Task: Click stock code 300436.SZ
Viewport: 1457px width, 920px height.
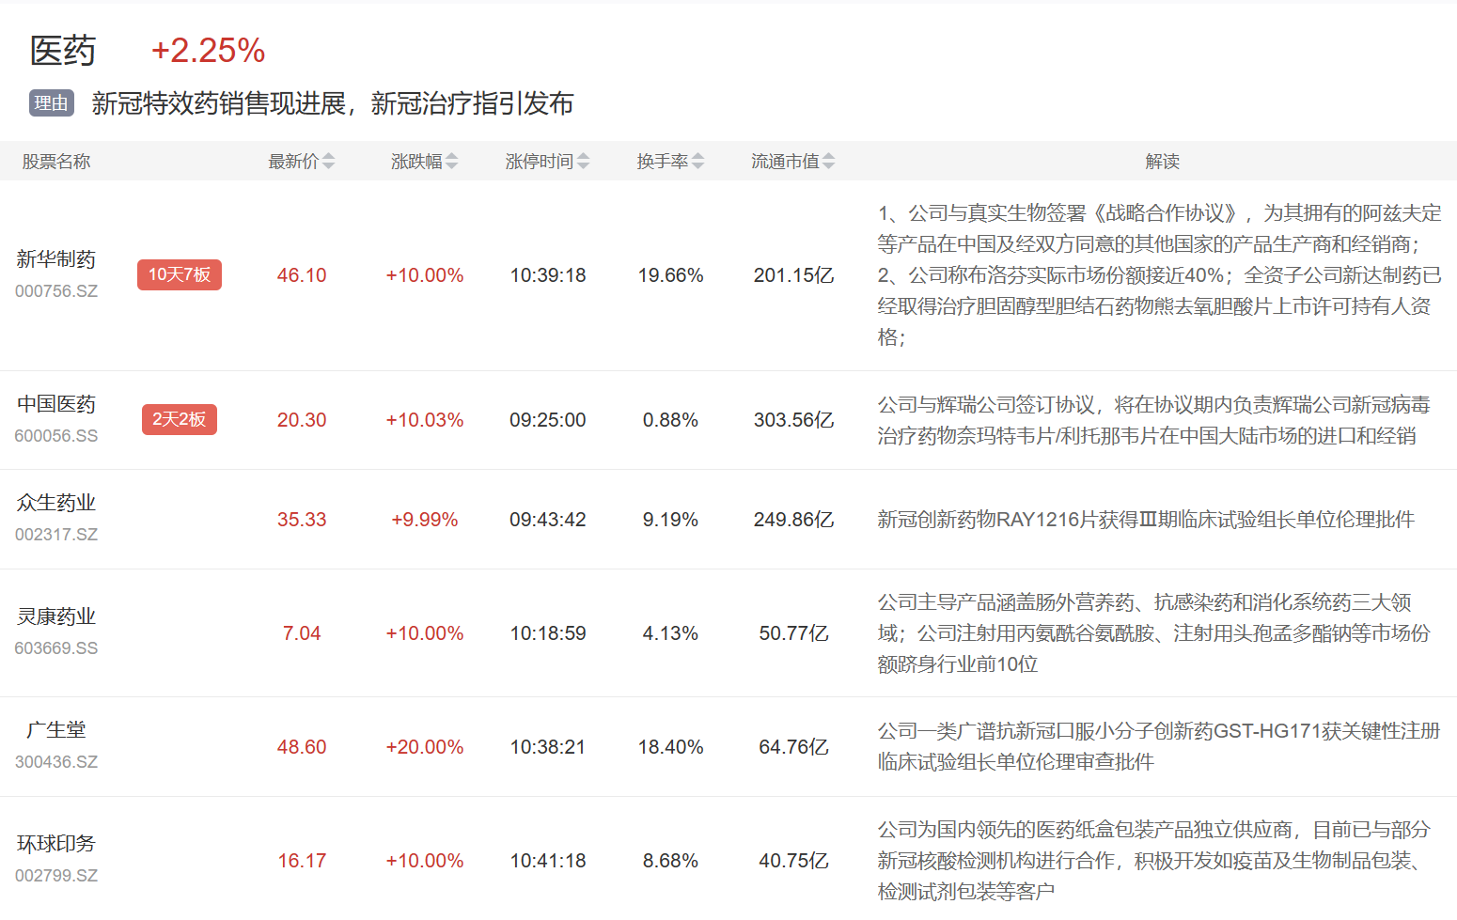Action: 56,762
